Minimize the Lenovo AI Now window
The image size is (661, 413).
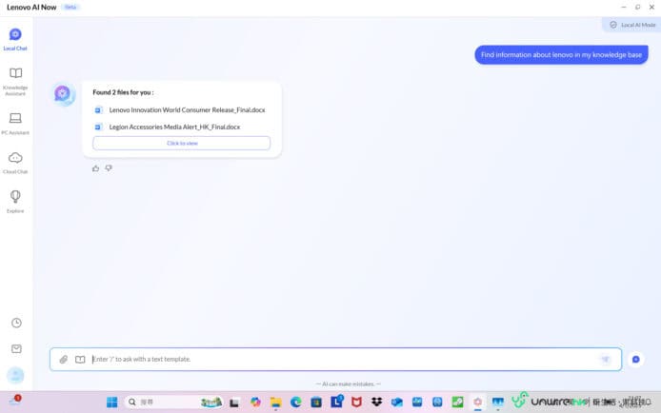(x=624, y=8)
